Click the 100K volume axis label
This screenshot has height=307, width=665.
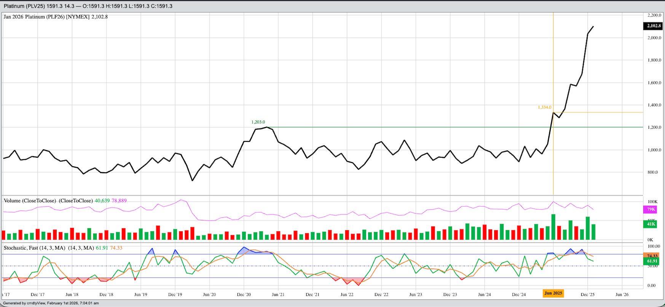coord(652,202)
